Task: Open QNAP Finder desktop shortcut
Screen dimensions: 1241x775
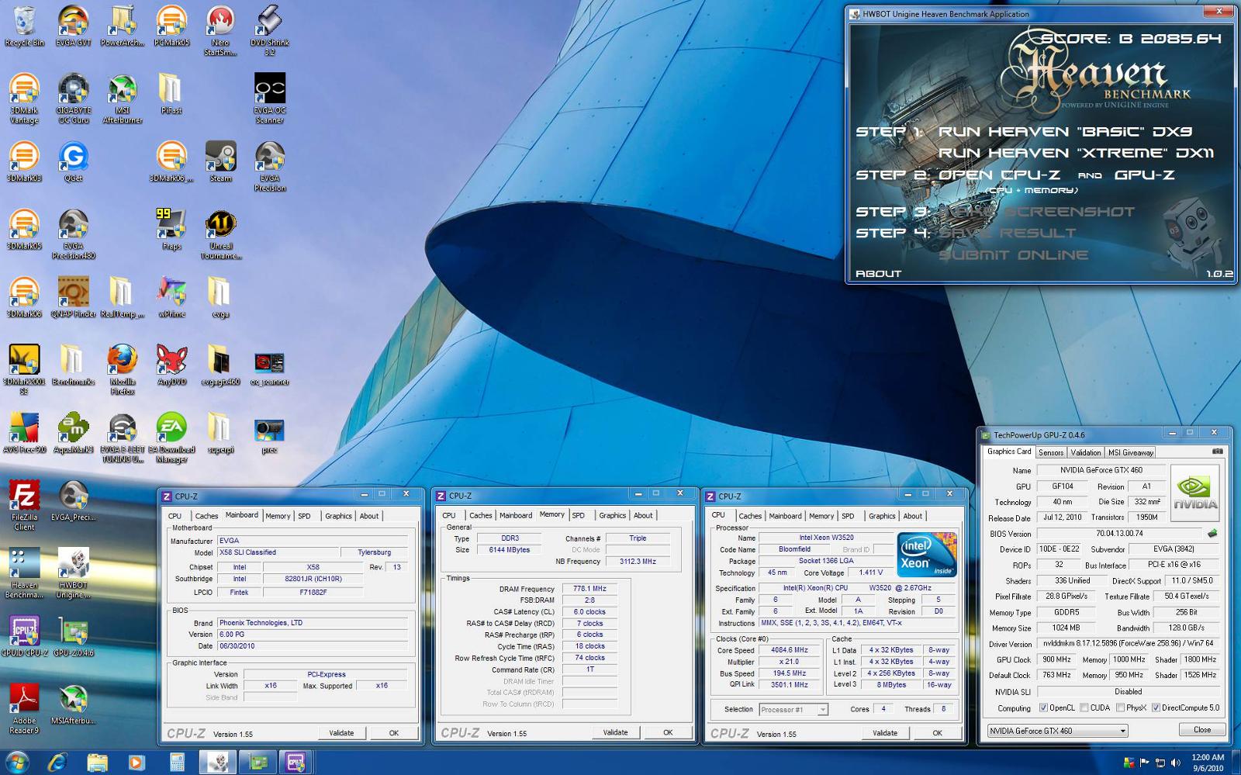Action: tap(73, 297)
